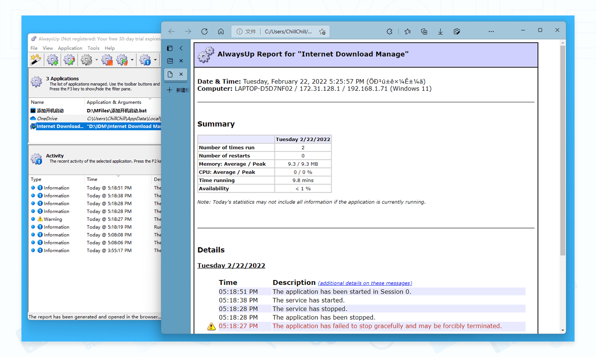Select the Warning activity entry at 5:18:27 PM

pos(95,219)
